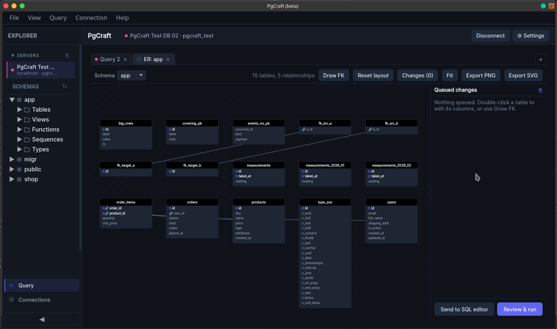Image resolution: width=557 pixels, height=329 pixels.
Task: Click the Disconnect button
Action: 490,36
